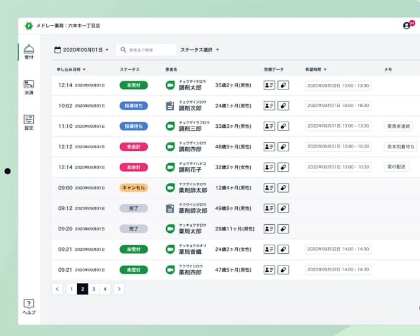The width and height of the screenshot is (420, 336).
Task: Open the pill prescription icon for 調剤四郎
Action: 283,146
